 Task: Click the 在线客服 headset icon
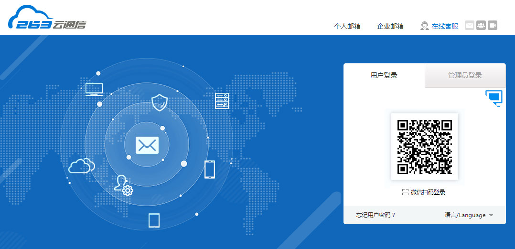click(424, 26)
